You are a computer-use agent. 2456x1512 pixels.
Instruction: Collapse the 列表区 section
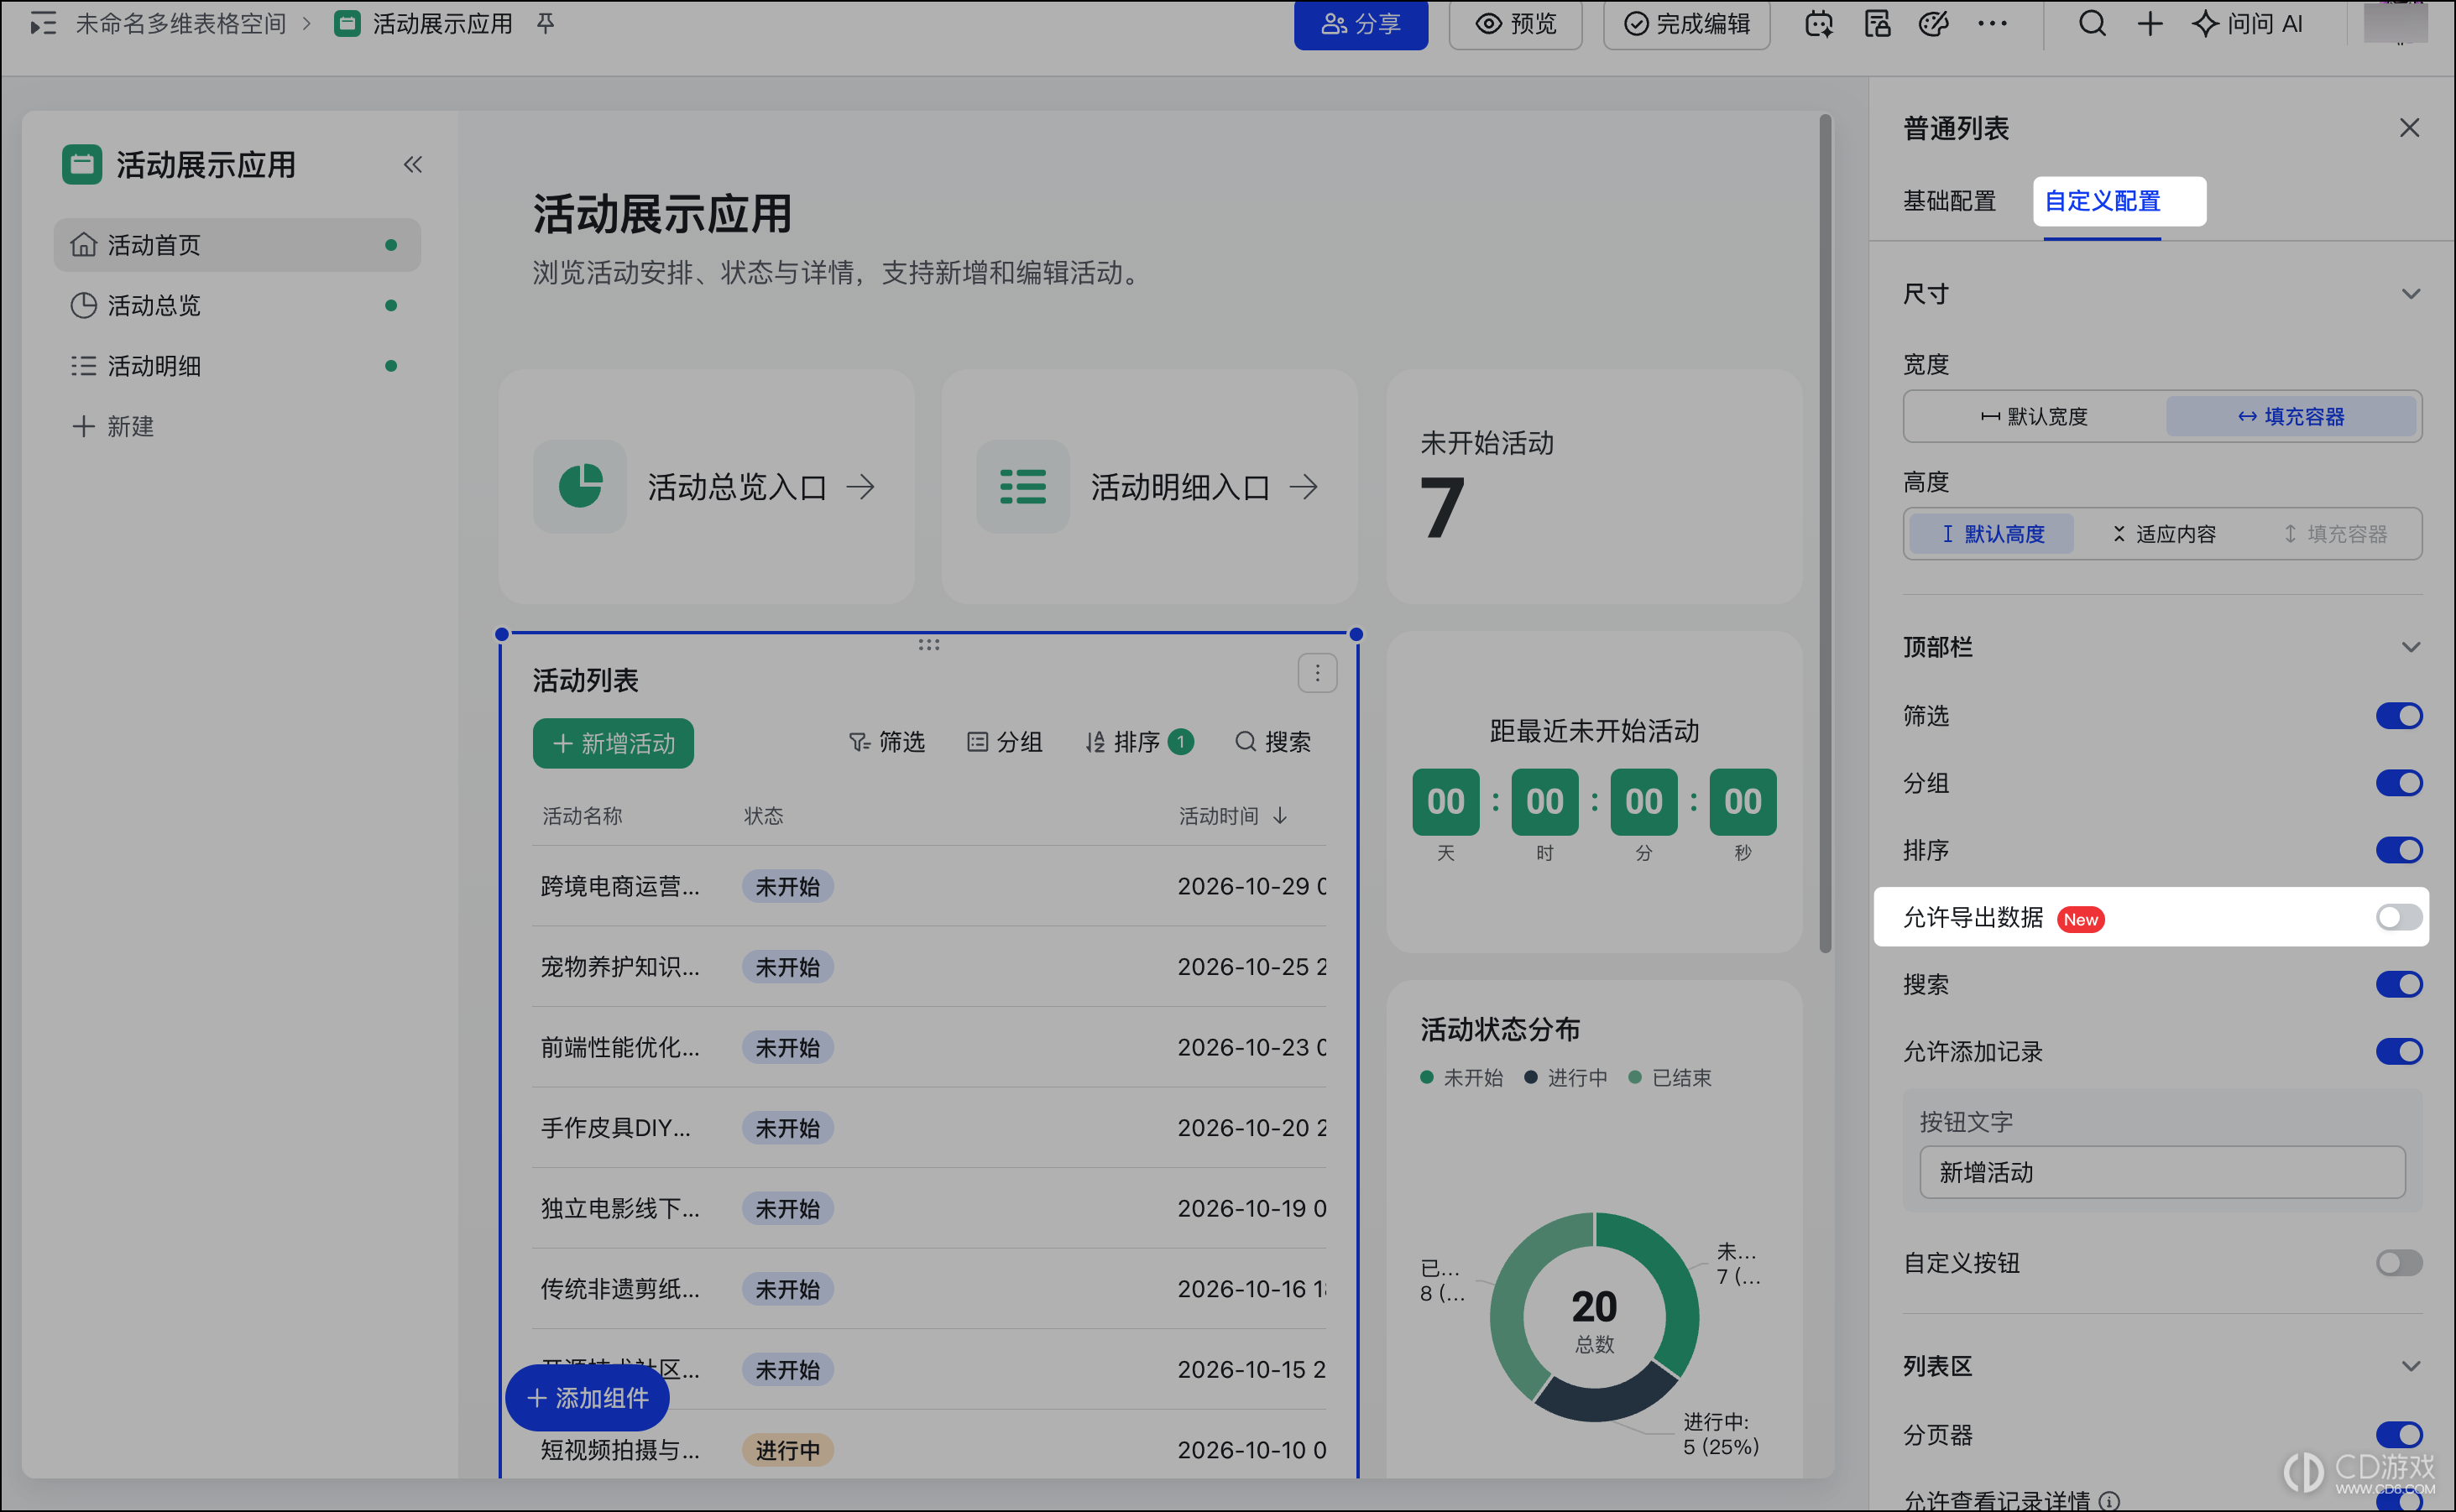point(2410,1366)
